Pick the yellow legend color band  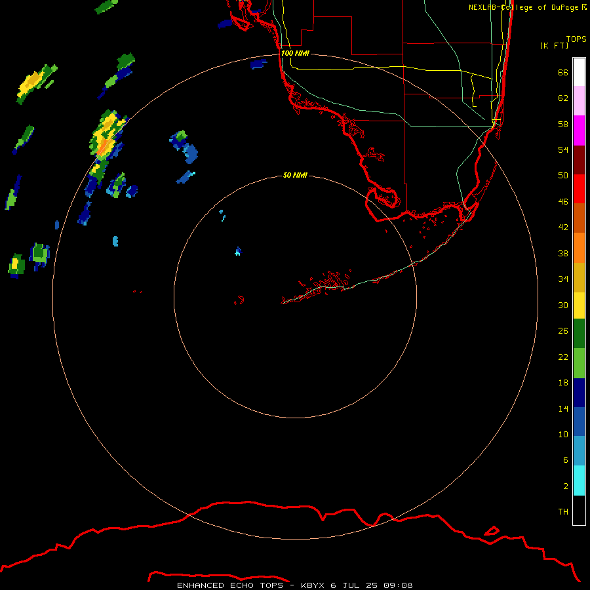pos(579,305)
